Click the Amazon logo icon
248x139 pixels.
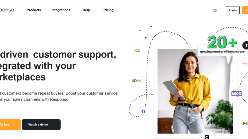point(207,135)
